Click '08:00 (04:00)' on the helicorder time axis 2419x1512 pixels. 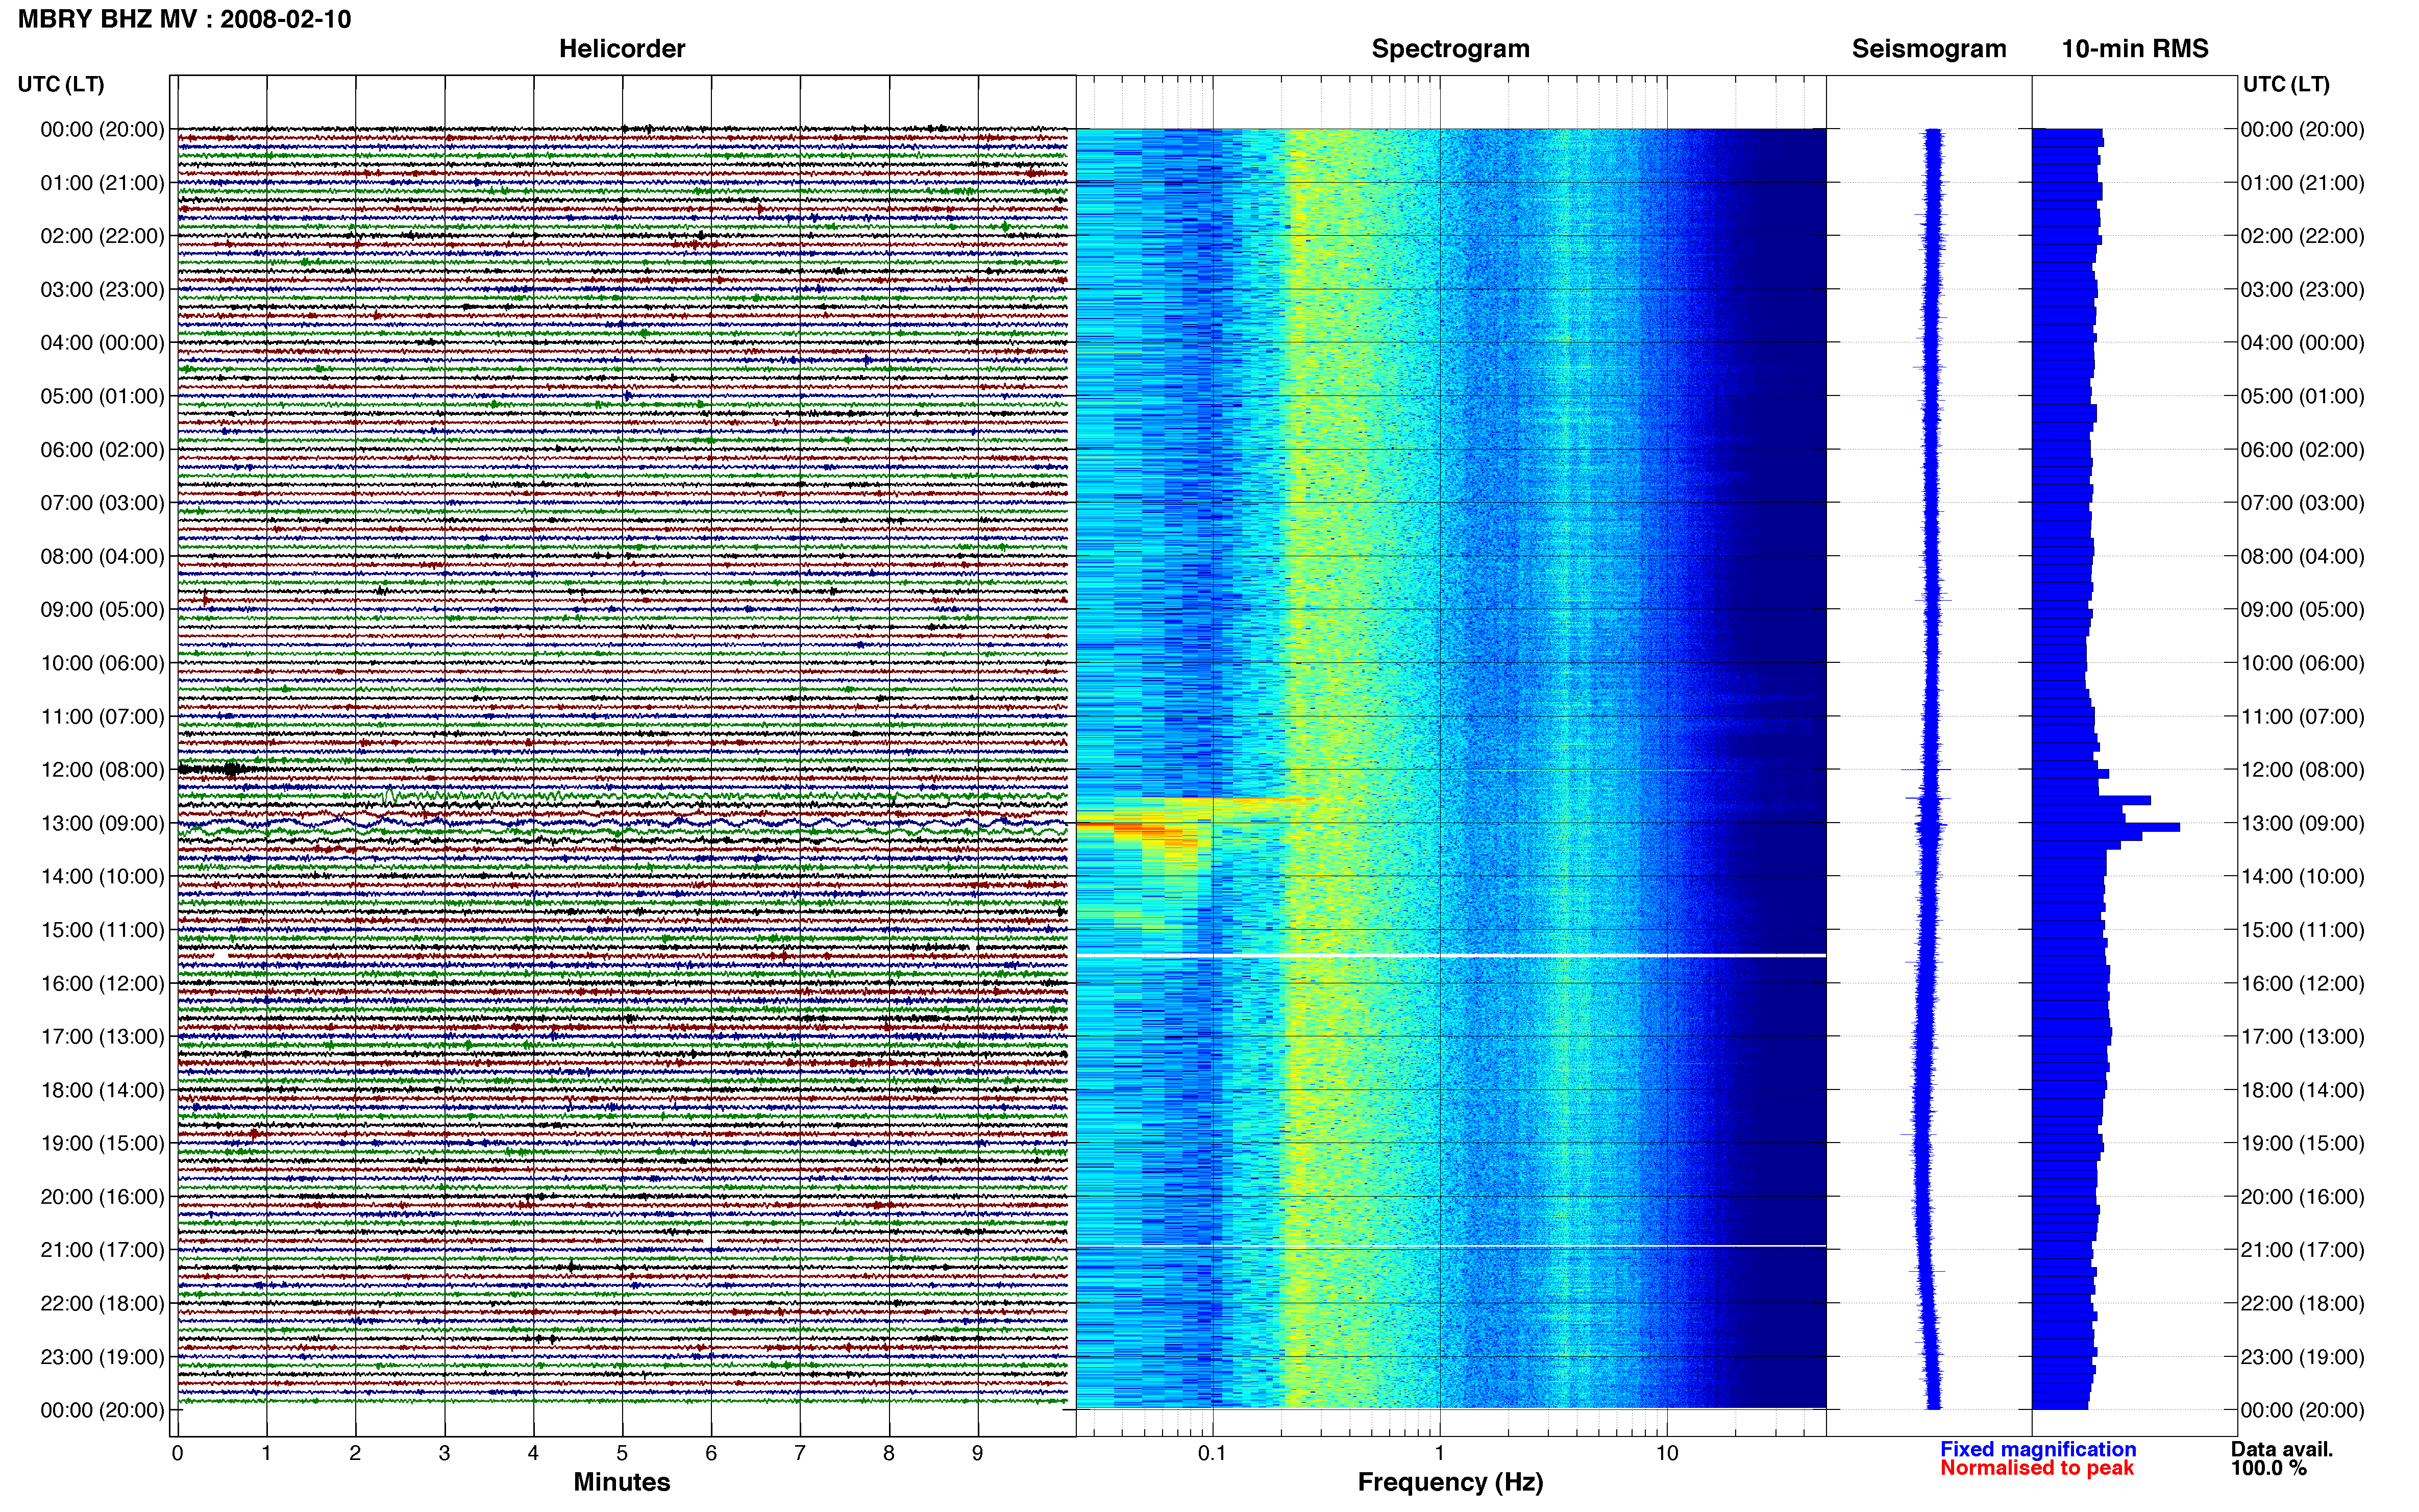pos(102,557)
